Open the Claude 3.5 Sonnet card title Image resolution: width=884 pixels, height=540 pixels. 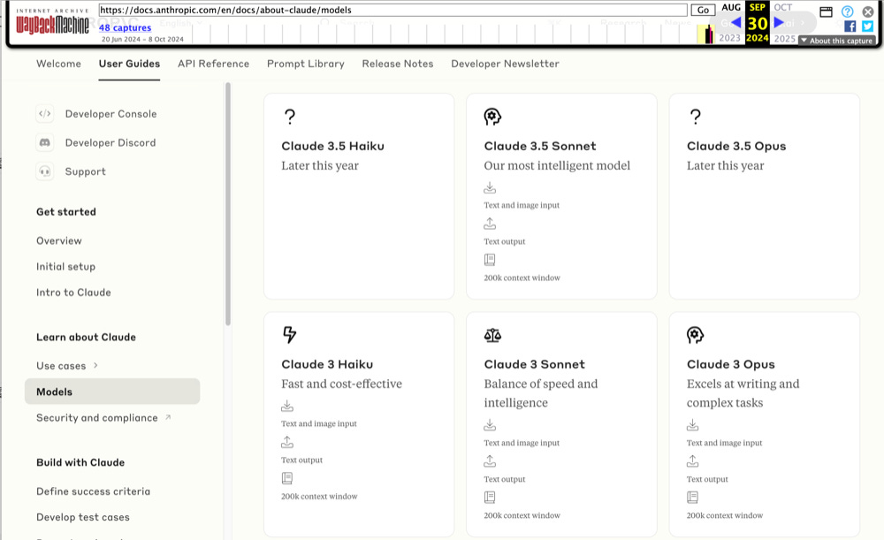point(540,146)
